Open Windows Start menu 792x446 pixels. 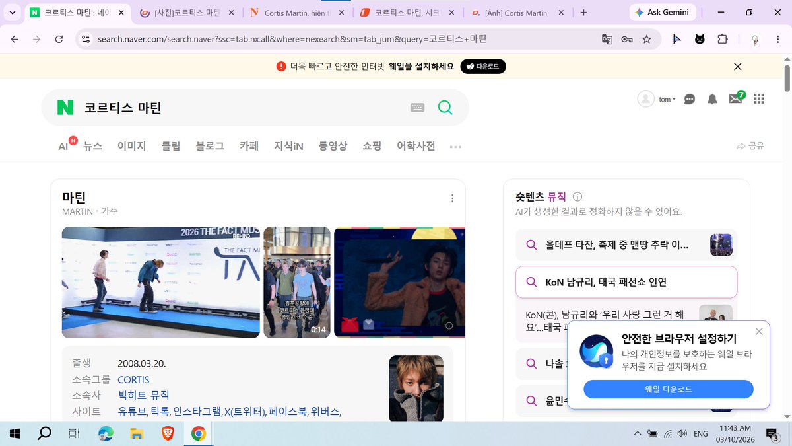(15, 434)
